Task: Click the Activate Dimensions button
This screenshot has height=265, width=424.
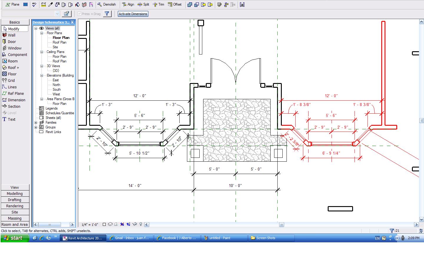Action: (133, 14)
